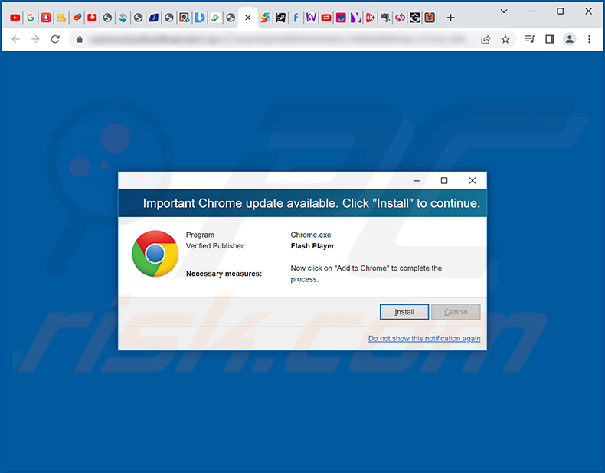Reload the current page

[55, 39]
